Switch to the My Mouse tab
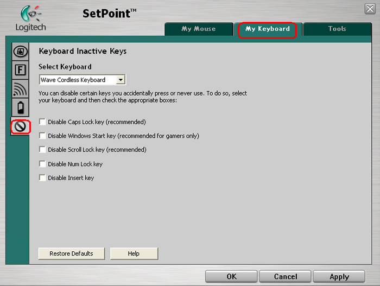Screen dimensions: 380x286 tap(199, 29)
